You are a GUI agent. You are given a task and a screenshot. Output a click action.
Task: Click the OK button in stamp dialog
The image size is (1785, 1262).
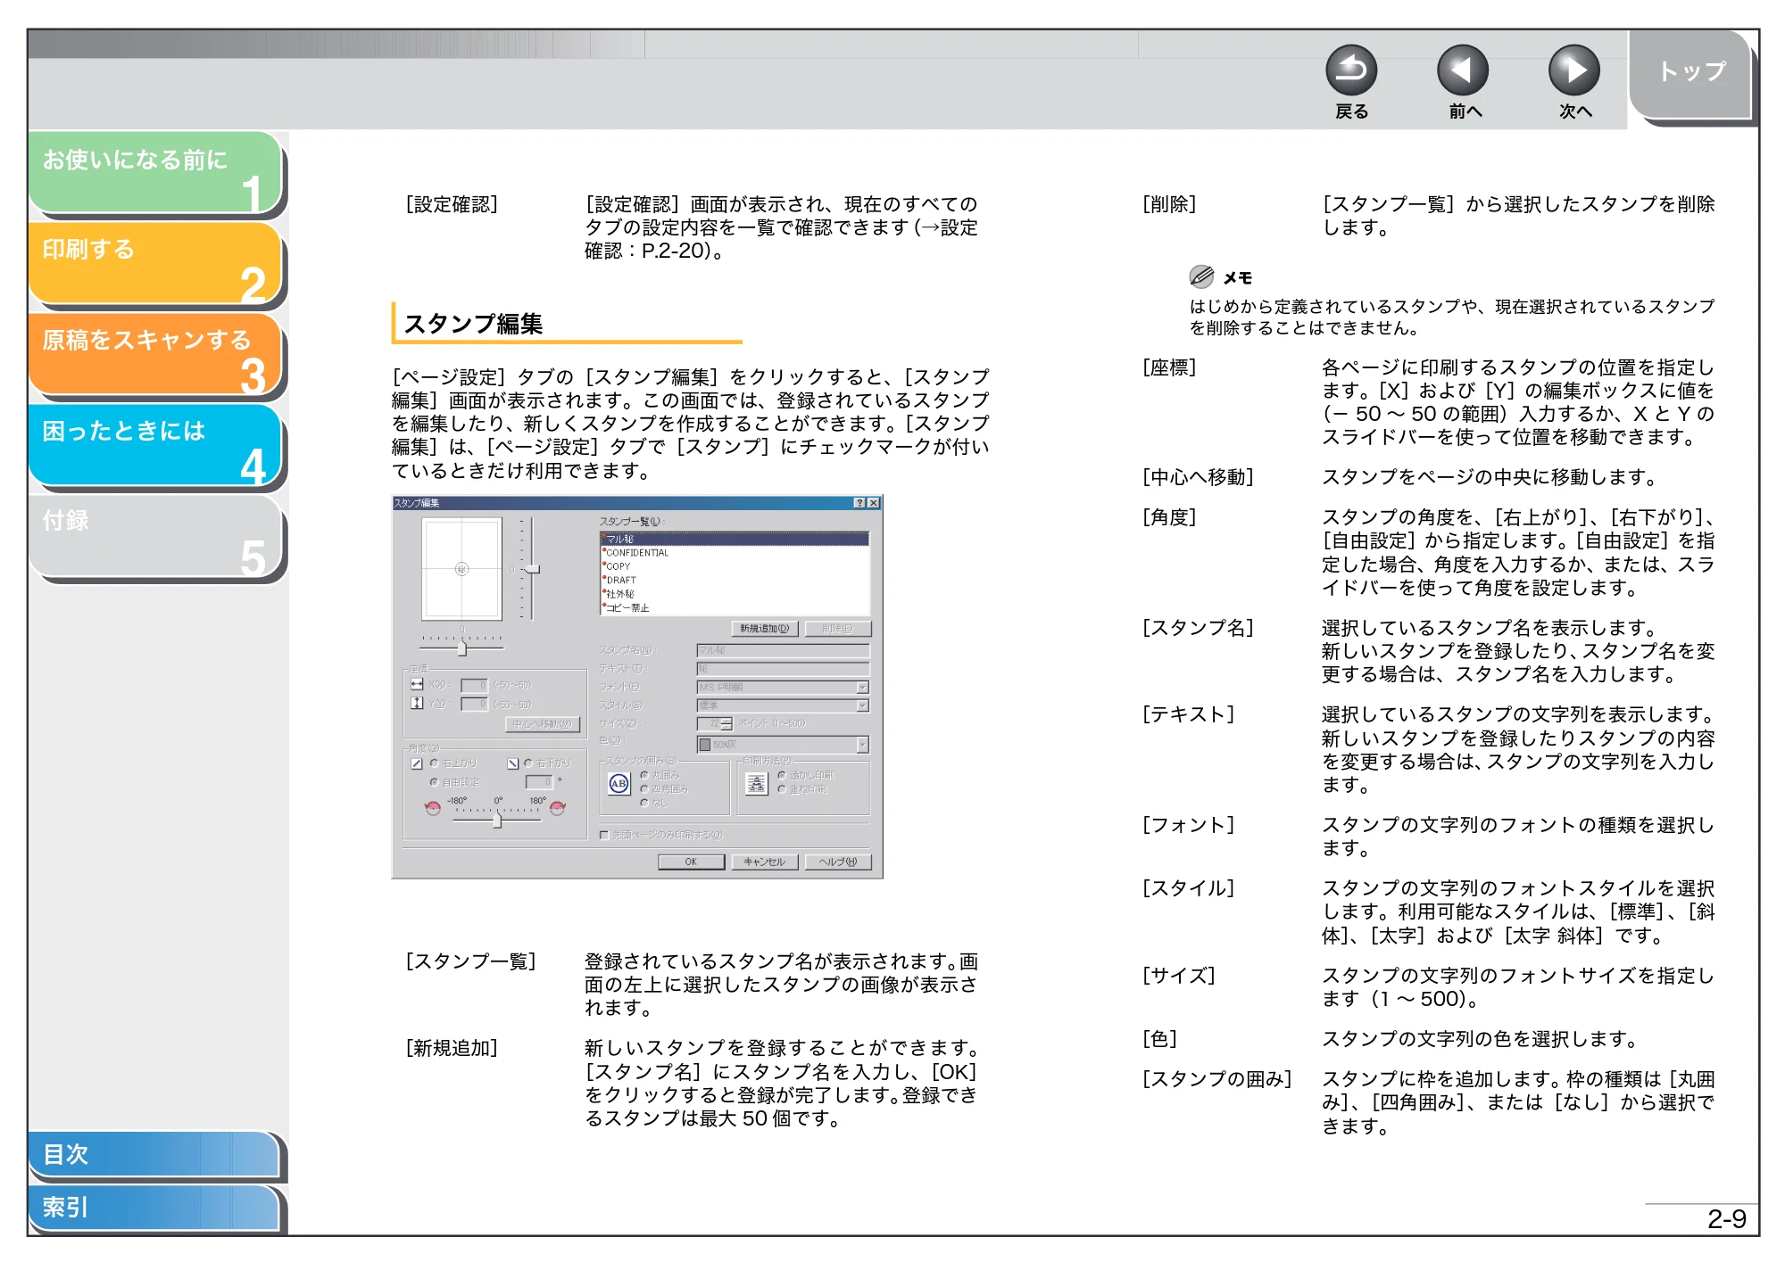point(691,862)
